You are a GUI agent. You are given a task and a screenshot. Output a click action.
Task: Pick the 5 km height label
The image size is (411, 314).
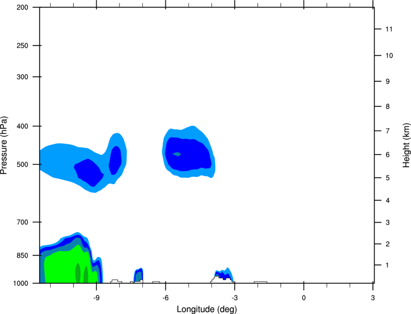point(387,178)
